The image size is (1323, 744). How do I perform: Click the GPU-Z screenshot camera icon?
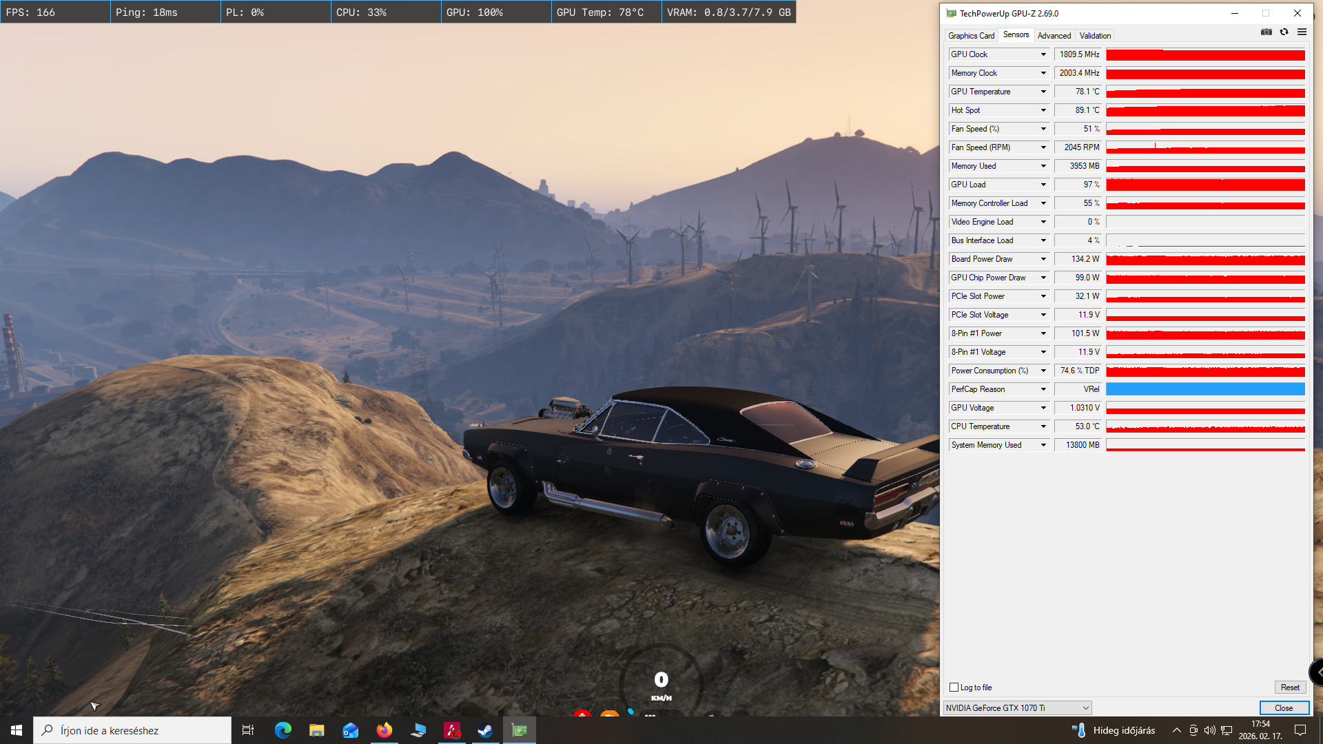pos(1266,32)
